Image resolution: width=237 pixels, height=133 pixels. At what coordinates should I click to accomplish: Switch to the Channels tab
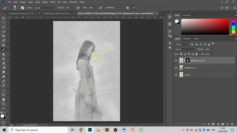[x=187, y=39]
